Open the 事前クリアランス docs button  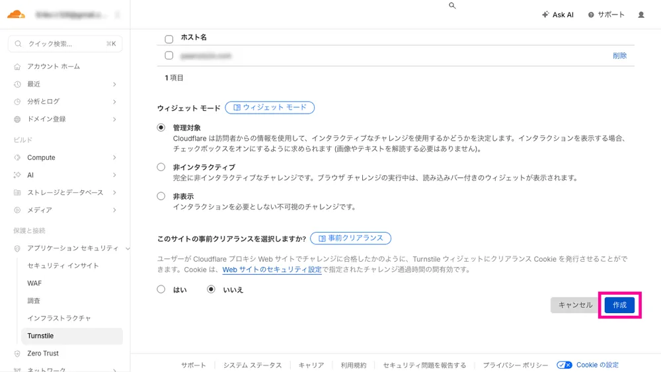[351, 238]
